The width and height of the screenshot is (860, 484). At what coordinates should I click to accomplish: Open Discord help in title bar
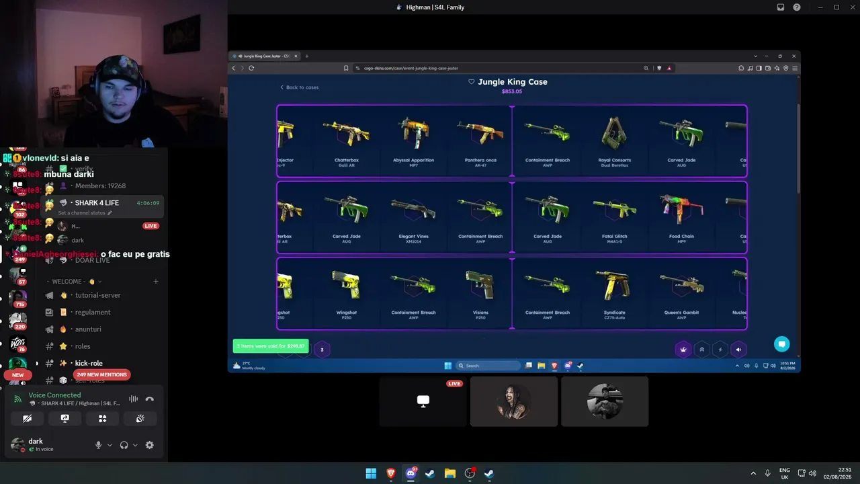tap(797, 7)
